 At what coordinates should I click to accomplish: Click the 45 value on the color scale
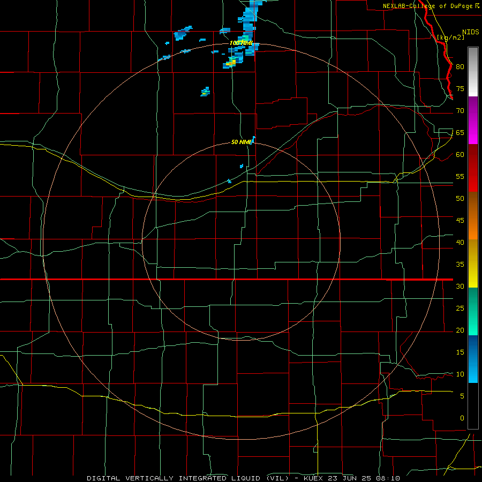point(460,221)
